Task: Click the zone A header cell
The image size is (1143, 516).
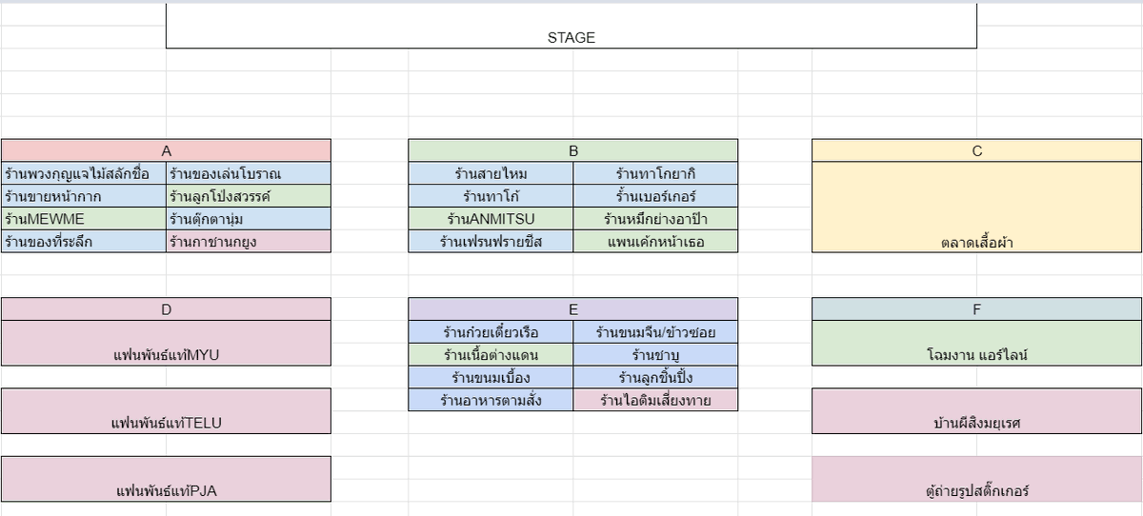Action: [x=166, y=150]
